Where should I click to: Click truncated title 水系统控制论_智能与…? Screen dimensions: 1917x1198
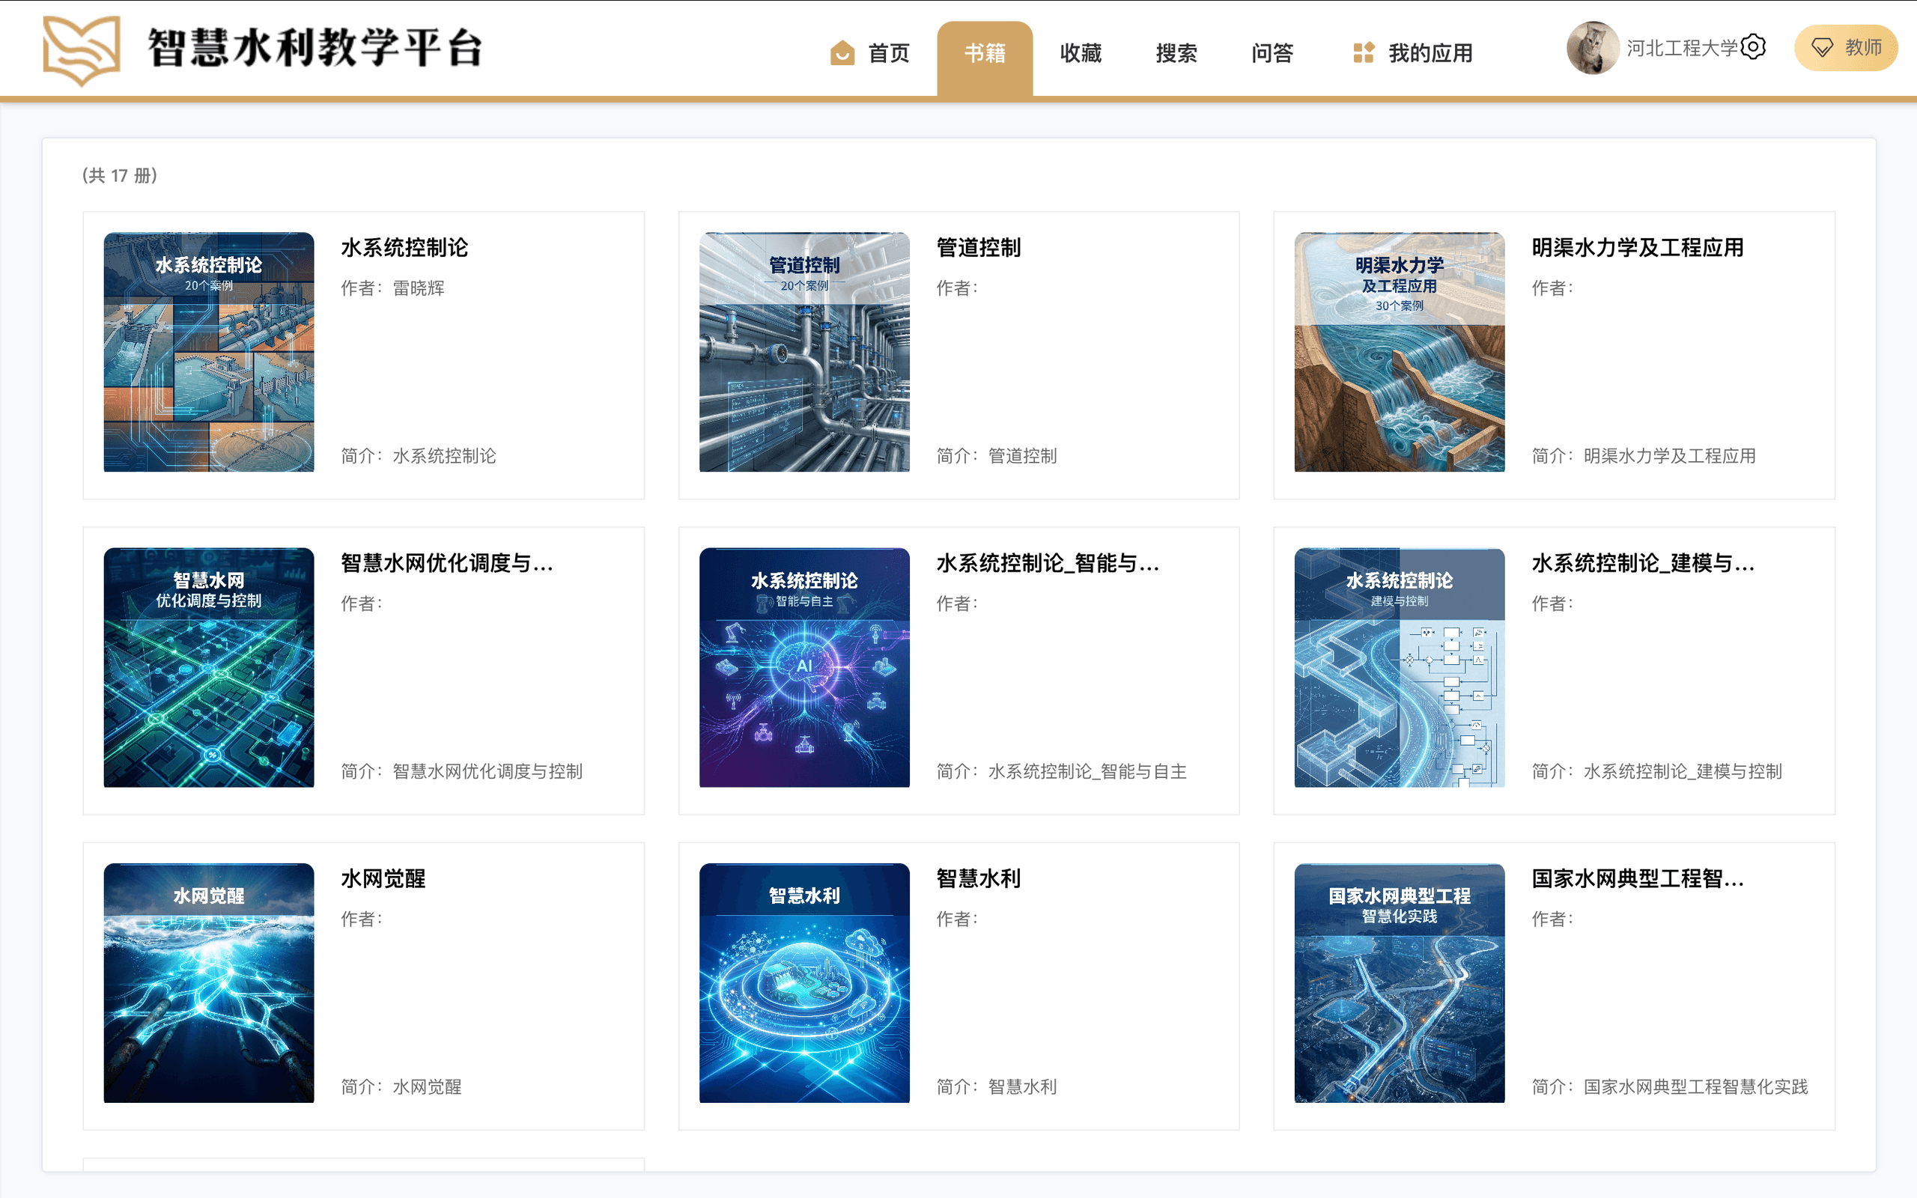click(x=1047, y=562)
